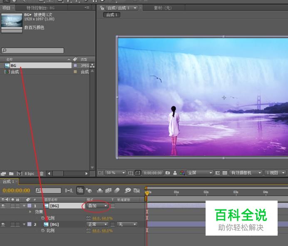This screenshot has height=246, width=288.
Task: Toggle the transparency grid icon below viewer
Action: click(x=225, y=173)
